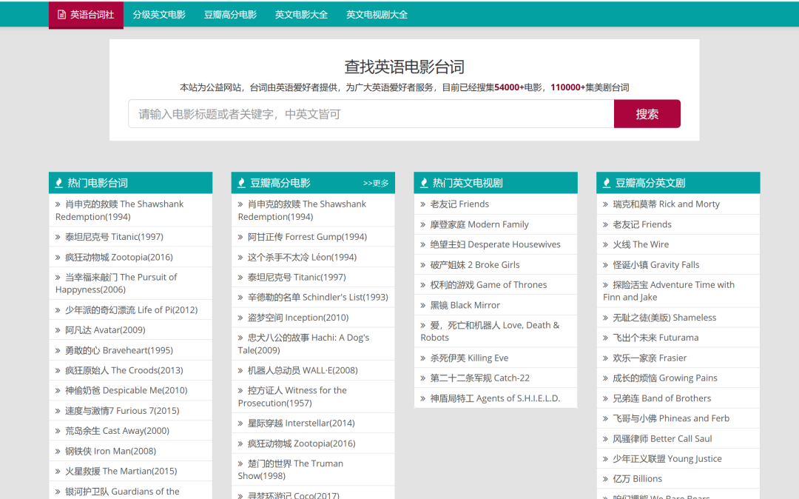The image size is (799, 499).
Task: Click the flame icon beside 热门电影台词
Action: click(59, 183)
